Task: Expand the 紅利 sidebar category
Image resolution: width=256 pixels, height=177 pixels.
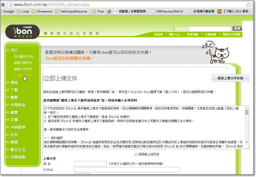Action: [x=14, y=135]
